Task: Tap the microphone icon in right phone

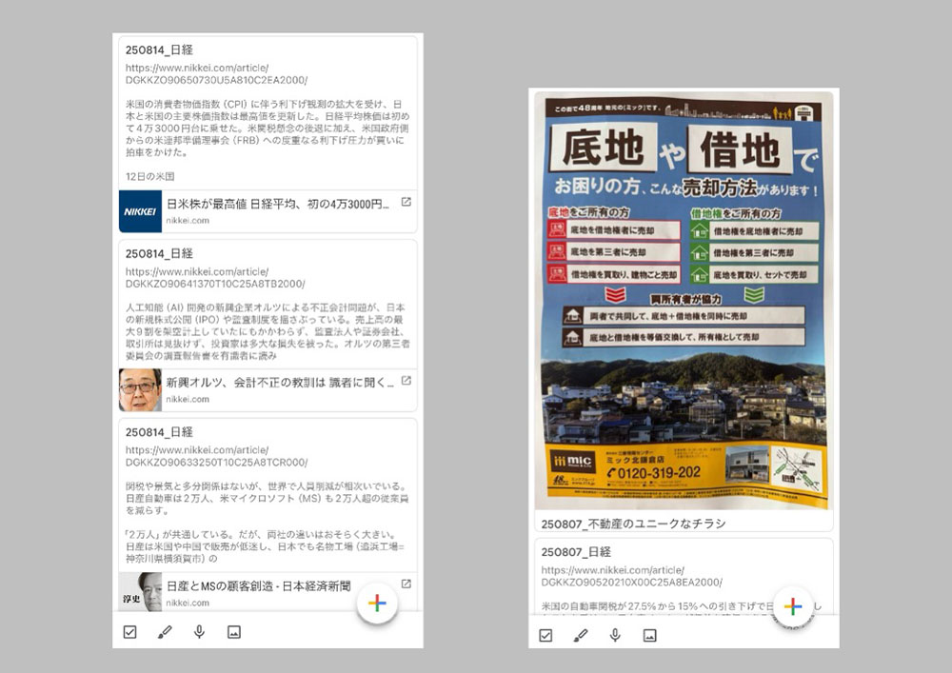Action: (x=615, y=635)
